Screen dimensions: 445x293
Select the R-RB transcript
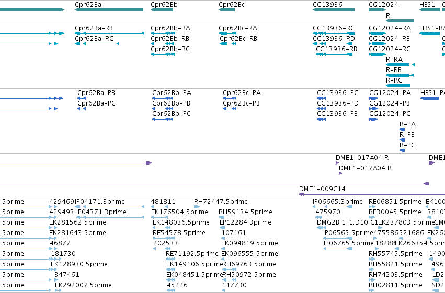[x=400, y=75]
